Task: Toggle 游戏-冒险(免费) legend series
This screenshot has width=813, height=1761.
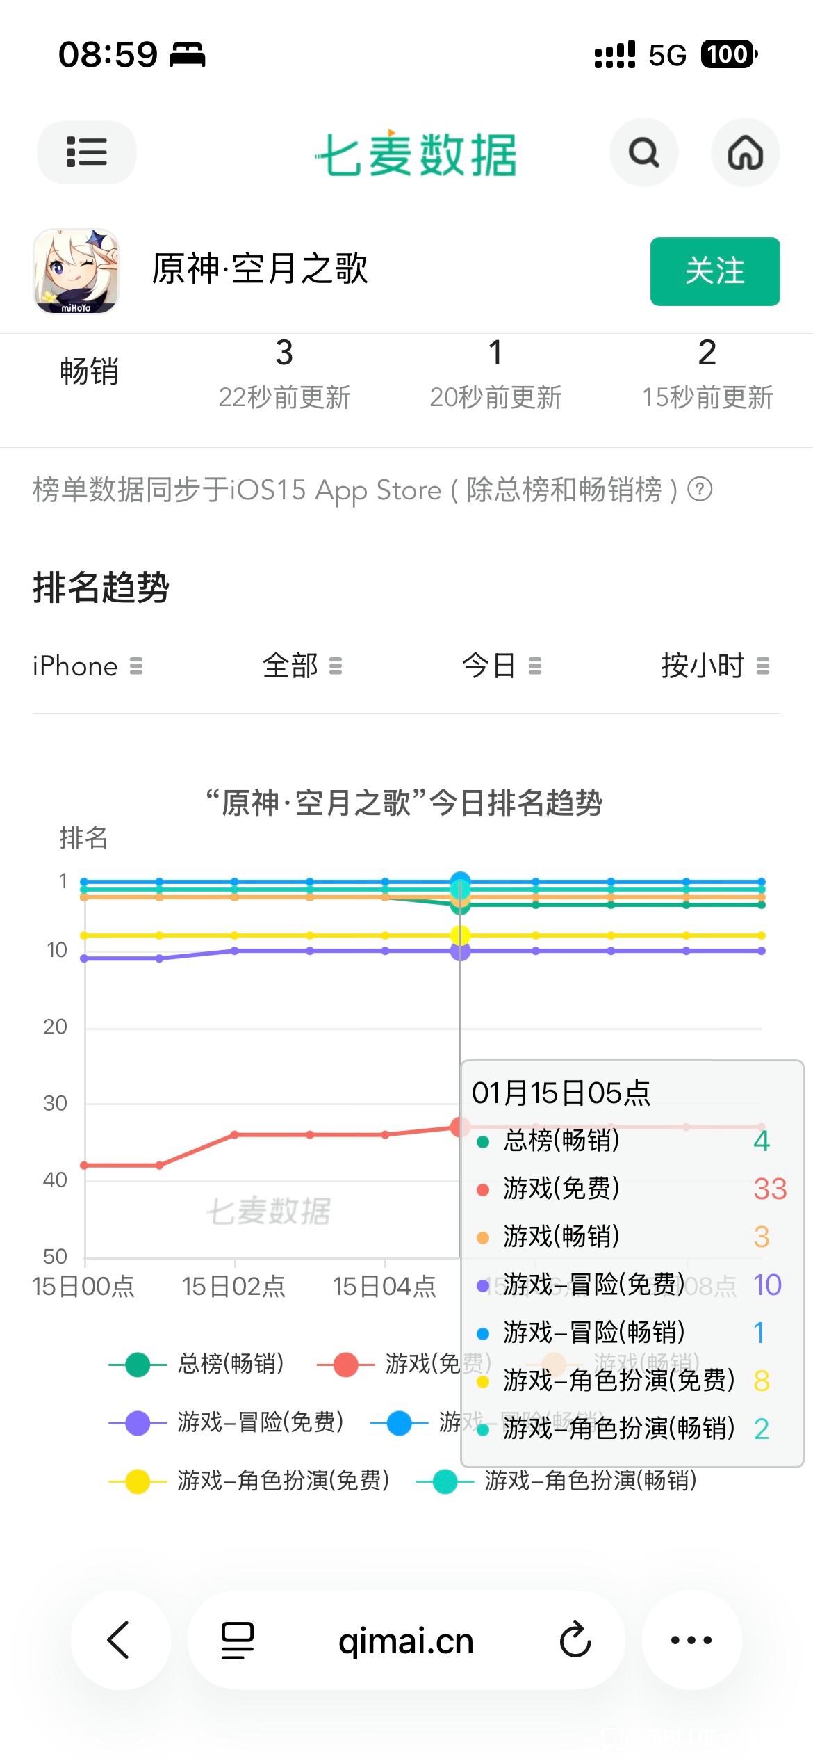Action: [x=227, y=1422]
